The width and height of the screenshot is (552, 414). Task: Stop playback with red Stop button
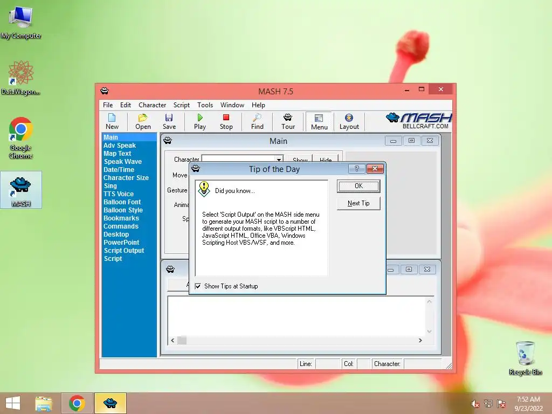226,121
